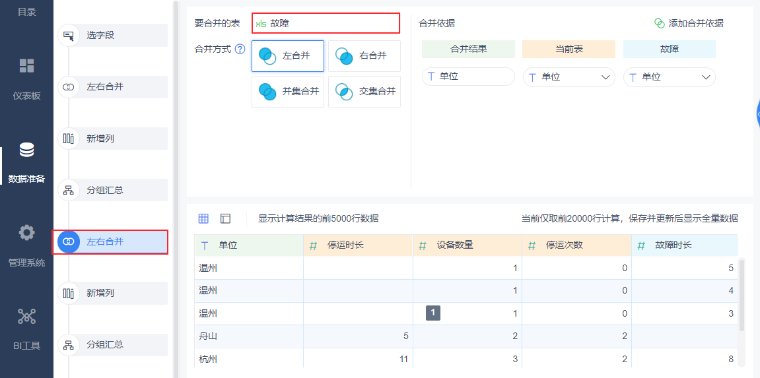Switch to the panel layout view icon
760x378 pixels.
click(225, 218)
